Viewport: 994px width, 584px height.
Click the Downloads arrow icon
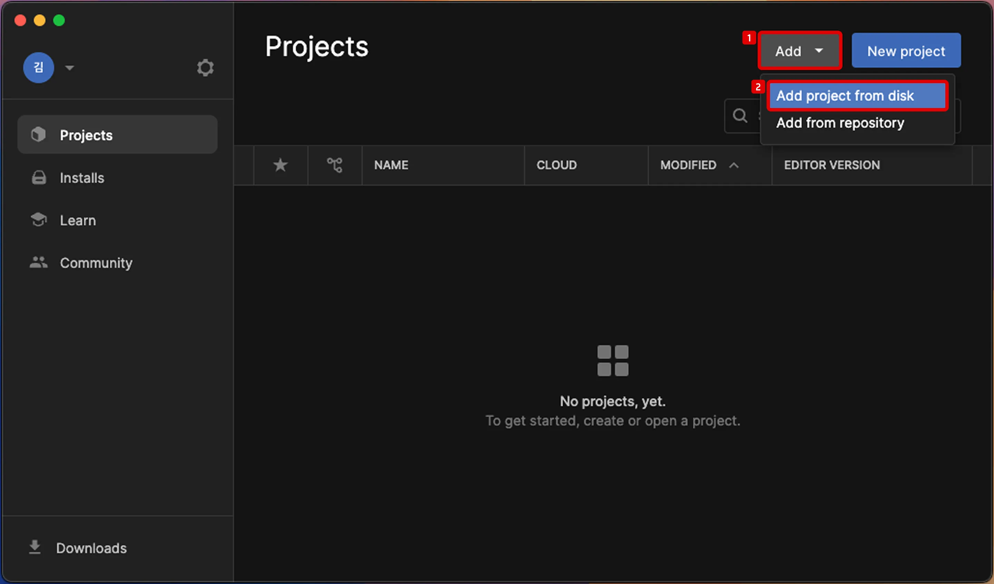(35, 547)
